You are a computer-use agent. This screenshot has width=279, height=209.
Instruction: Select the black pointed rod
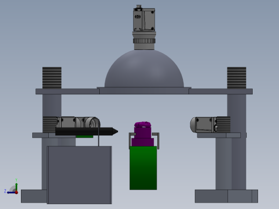pyautogui.click(x=86, y=131)
